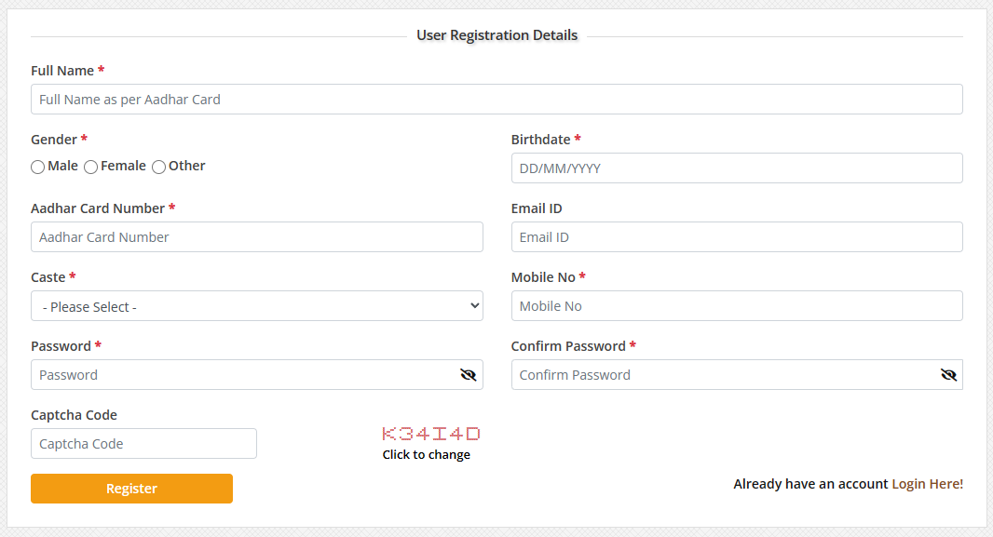Image resolution: width=993 pixels, height=537 pixels.
Task: Click the Mobile No input field
Action: click(737, 305)
